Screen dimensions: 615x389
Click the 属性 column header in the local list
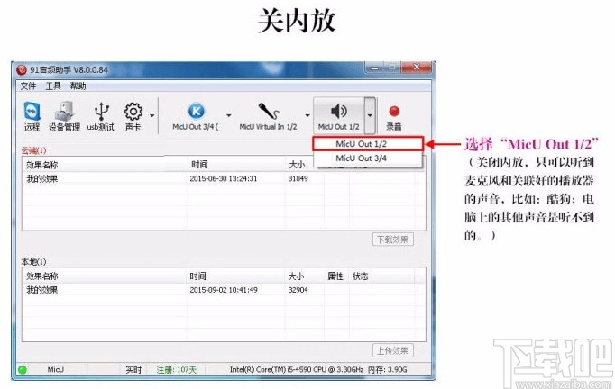pyautogui.click(x=336, y=276)
